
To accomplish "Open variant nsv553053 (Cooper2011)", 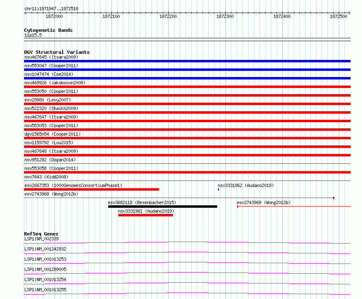I will (51, 125).
